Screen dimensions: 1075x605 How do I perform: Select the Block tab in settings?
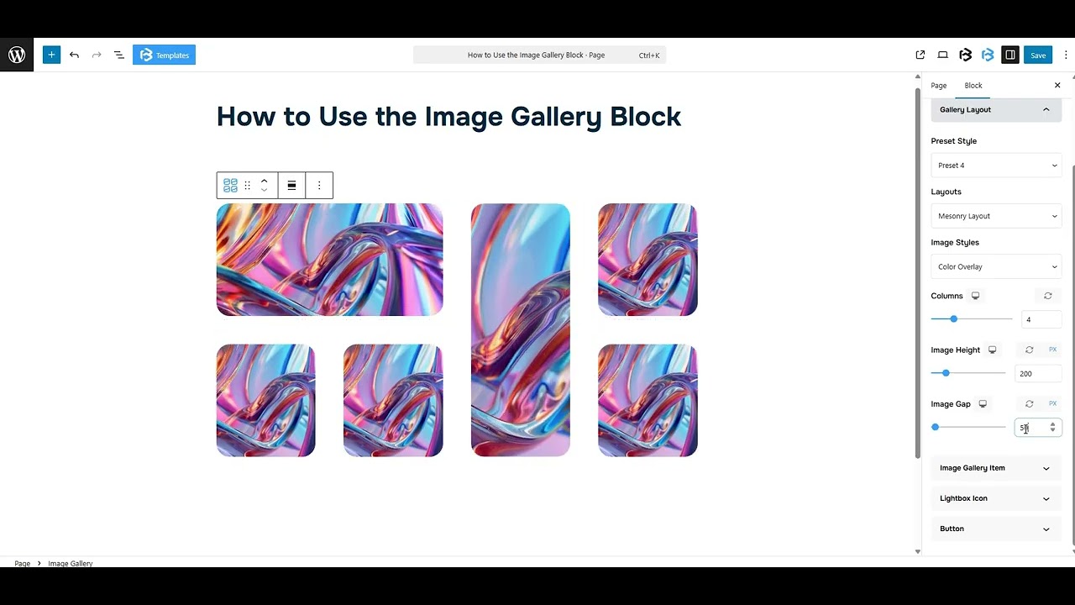pos(973,85)
